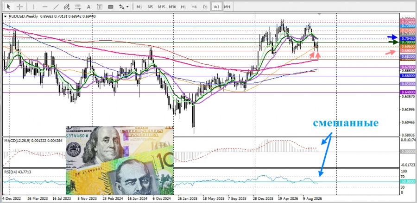Screen dimensions: 417x203
Task: Select the W1 weekly timeframe
Action: click(217, 7)
